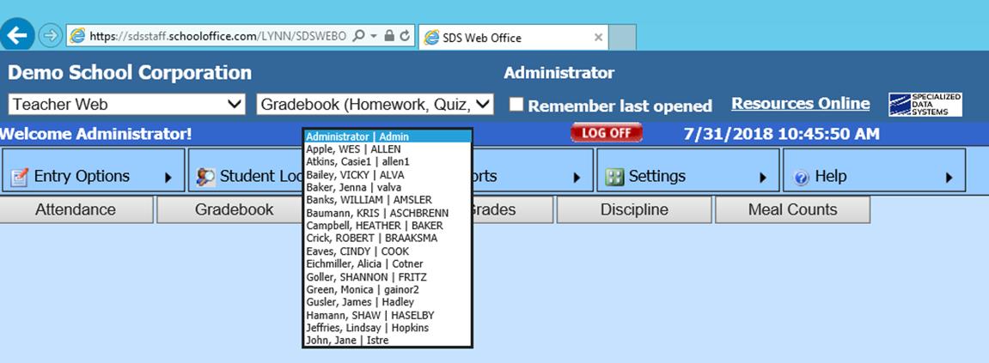989x363 pixels.
Task: Click the refresh icon in address bar
Action: pyautogui.click(x=405, y=36)
